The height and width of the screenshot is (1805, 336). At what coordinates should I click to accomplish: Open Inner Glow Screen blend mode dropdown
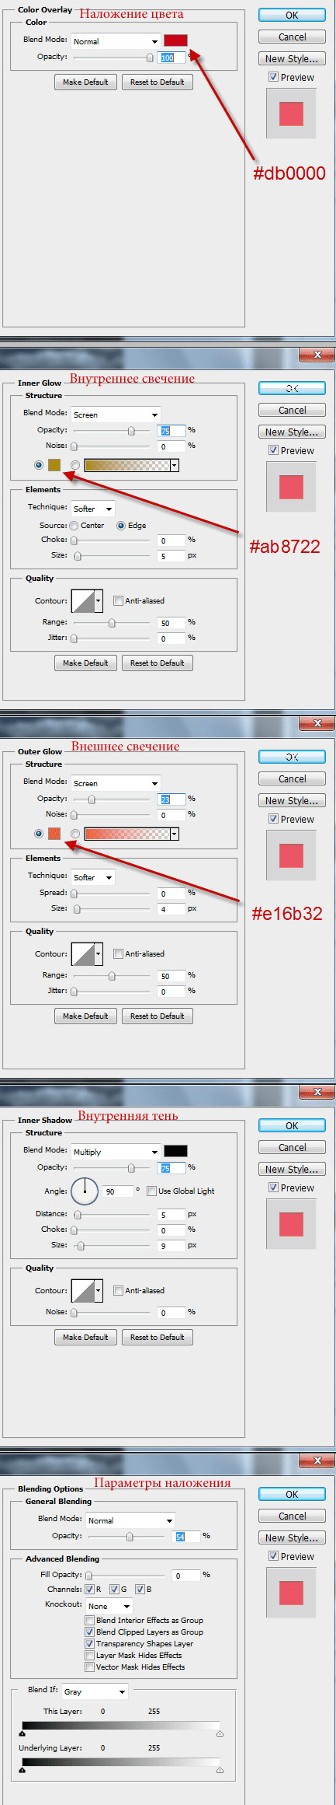pyautogui.click(x=116, y=415)
